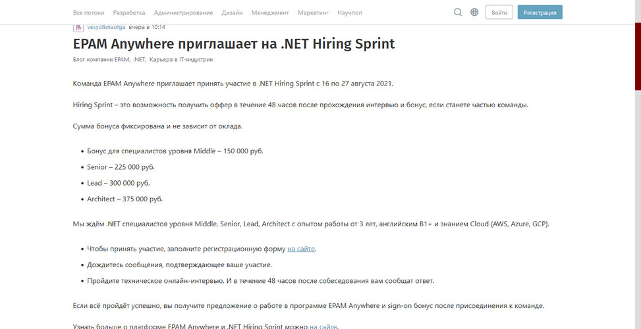
Task: Click the paragraph starting 'Hiring Sprint – это возможность'
Action: (x=300, y=105)
